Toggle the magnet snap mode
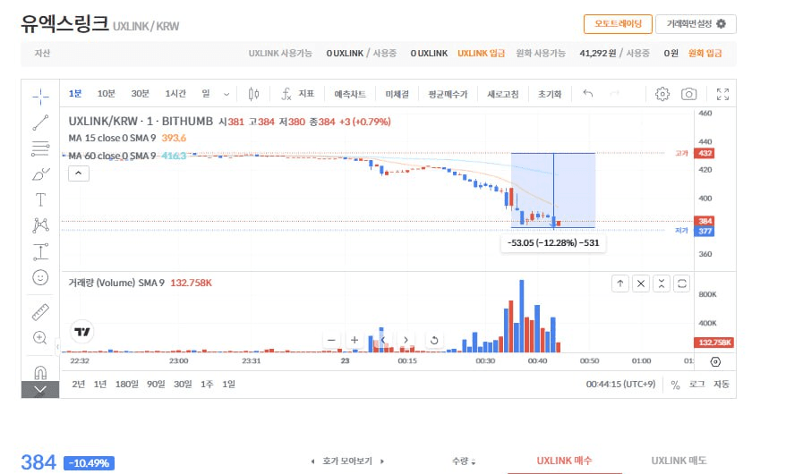The image size is (803, 474). (x=40, y=372)
